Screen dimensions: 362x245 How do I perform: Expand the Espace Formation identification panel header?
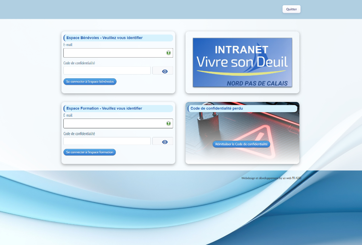(x=118, y=108)
